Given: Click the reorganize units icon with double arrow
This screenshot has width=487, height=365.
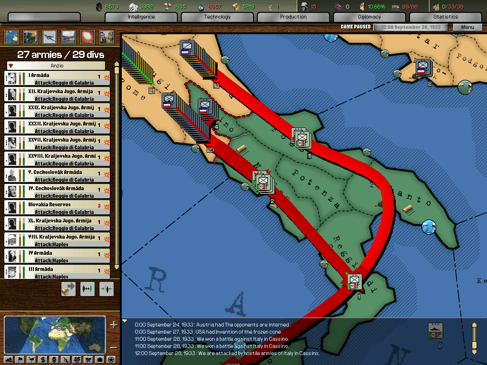Looking at the screenshot, I should (x=88, y=289).
